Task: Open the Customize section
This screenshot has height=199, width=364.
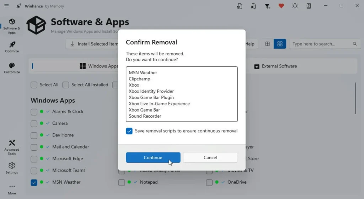Action: pos(12,68)
